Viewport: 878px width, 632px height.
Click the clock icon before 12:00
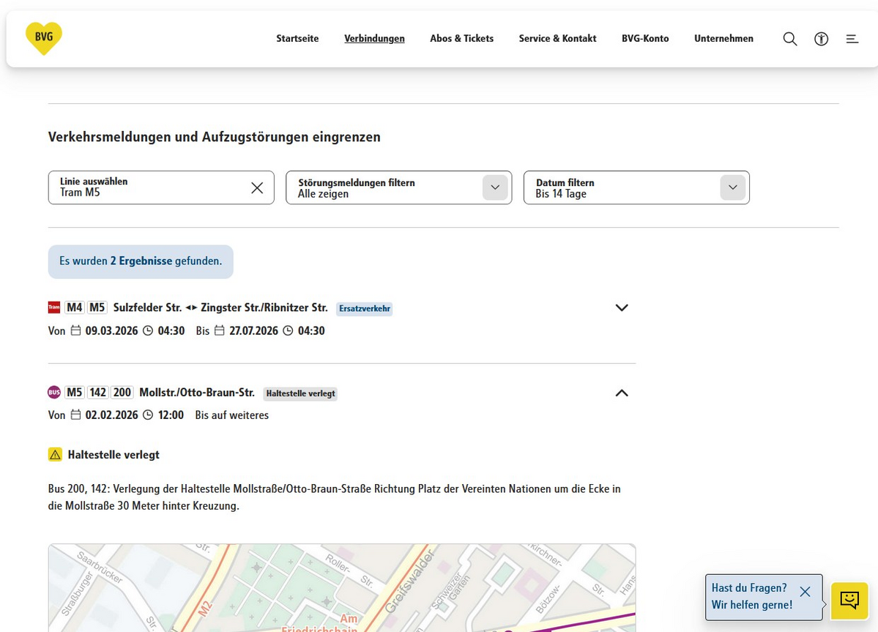coord(148,414)
